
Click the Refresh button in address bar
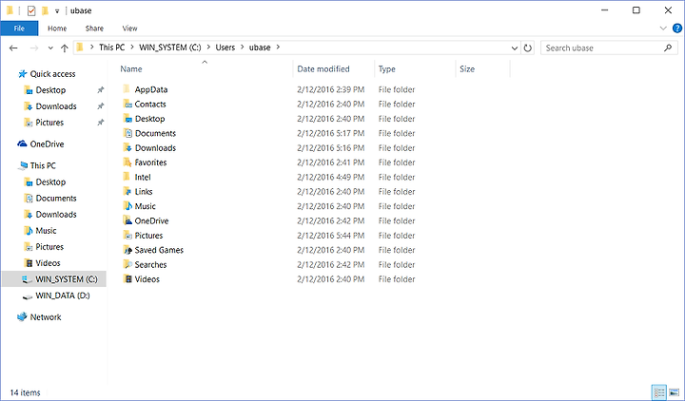click(x=528, y=48)
